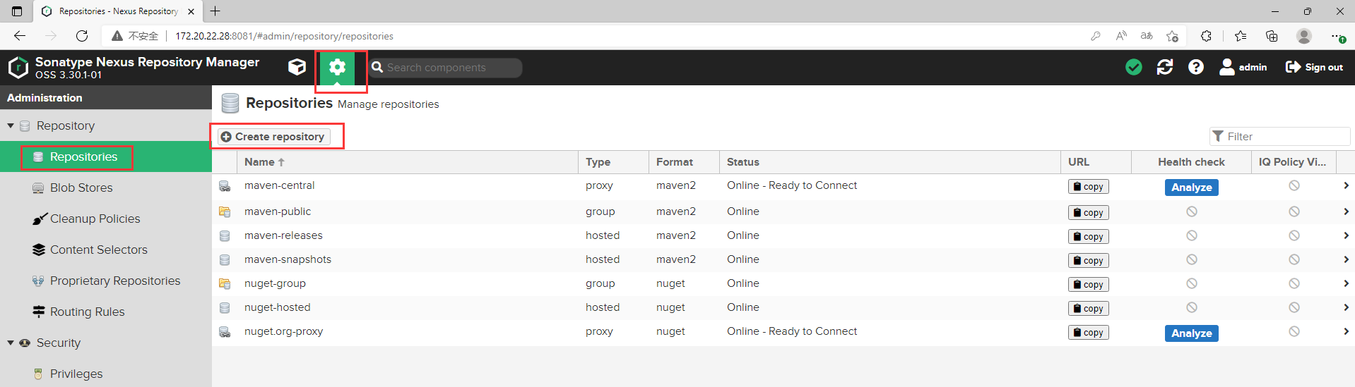Open the browser profile avatar
Screen dimensions: 1355x387
point(1304,36)
